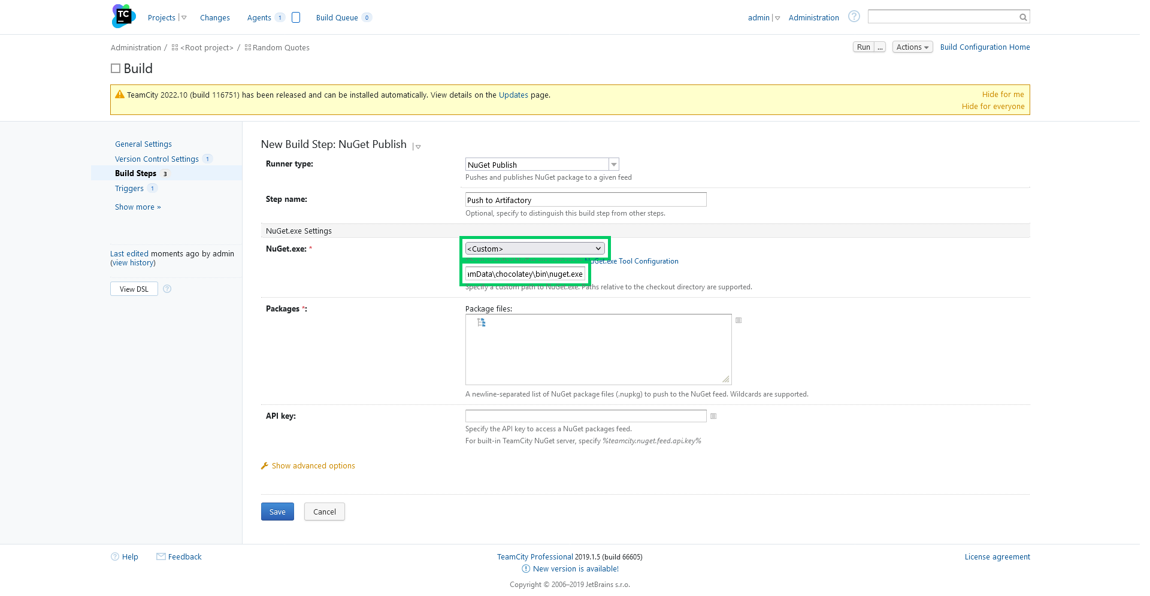Expand the Projects dropdown arrow
This screenshot has height=596, width=1150.
(x=184, y=18)
